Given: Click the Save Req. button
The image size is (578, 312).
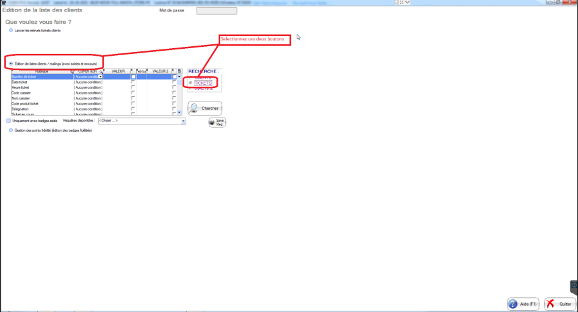Looking at the screenshot, I should (217, 122).
